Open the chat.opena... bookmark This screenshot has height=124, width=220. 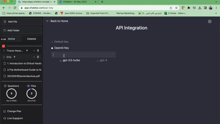tap(14, 13)
